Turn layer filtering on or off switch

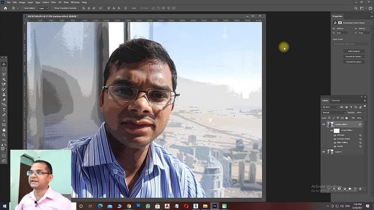(x=365, y=106)
